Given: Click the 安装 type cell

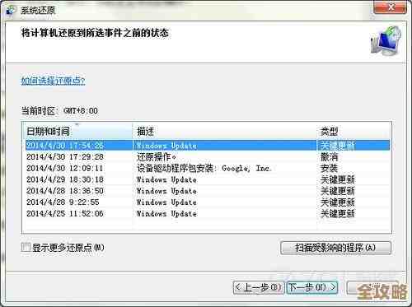Looking at the screenshot, I should (329, 168).
